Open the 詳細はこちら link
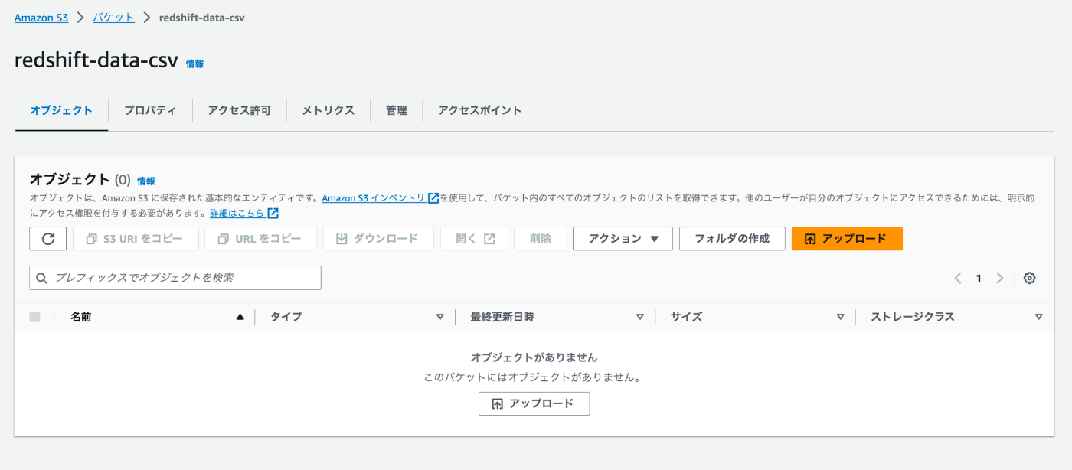 pos(237,213)
